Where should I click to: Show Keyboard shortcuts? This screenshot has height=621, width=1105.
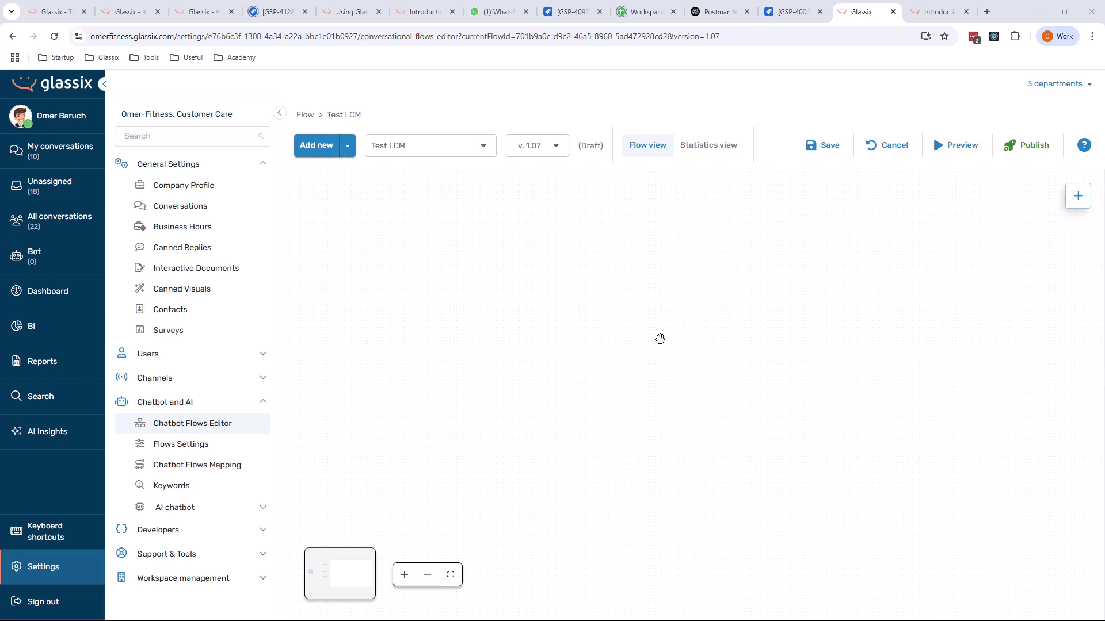52,531
